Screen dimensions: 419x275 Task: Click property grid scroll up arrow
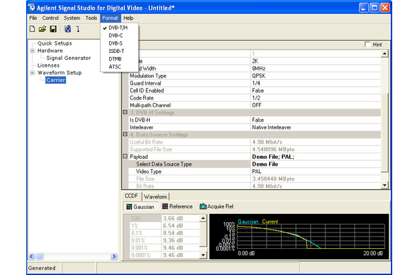click(x=384, y=54)
